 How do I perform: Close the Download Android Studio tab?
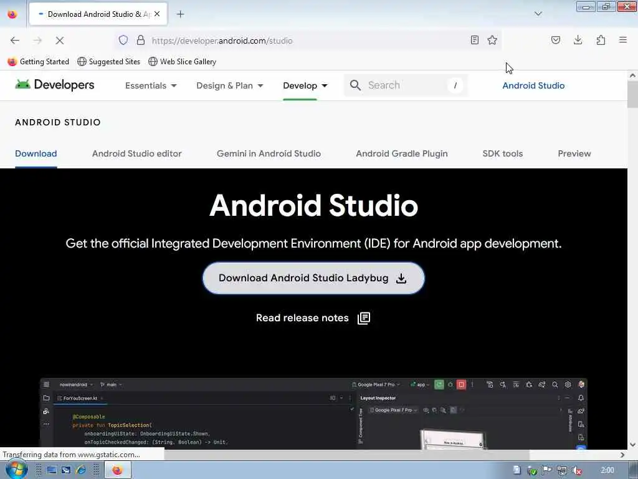[157, 14]
